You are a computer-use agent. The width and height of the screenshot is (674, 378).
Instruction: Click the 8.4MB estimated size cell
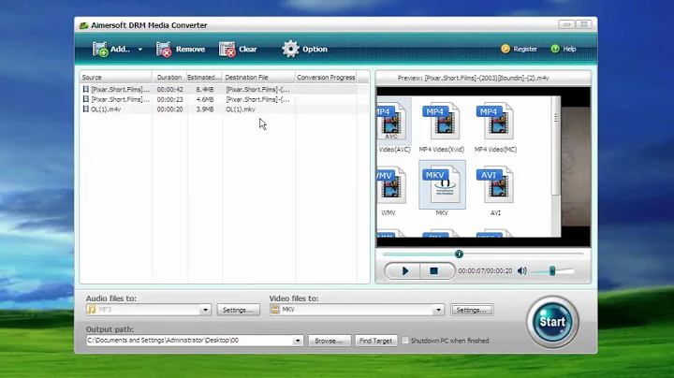tap(205, 89)
